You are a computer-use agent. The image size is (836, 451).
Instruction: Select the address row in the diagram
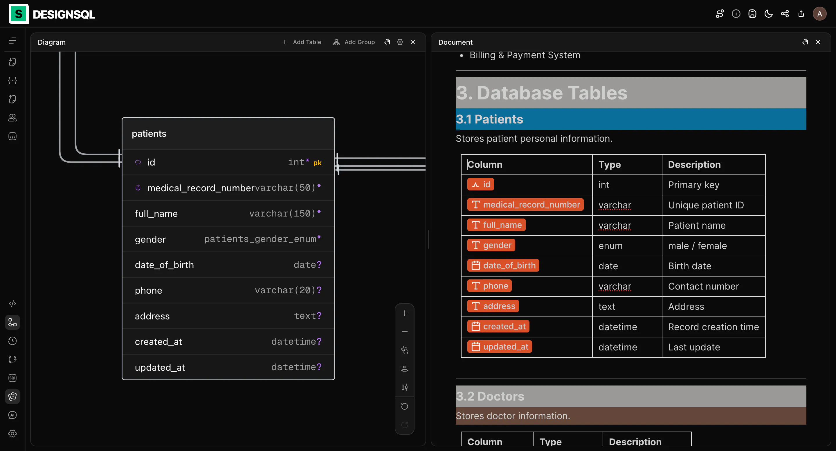tap(228, 316)
